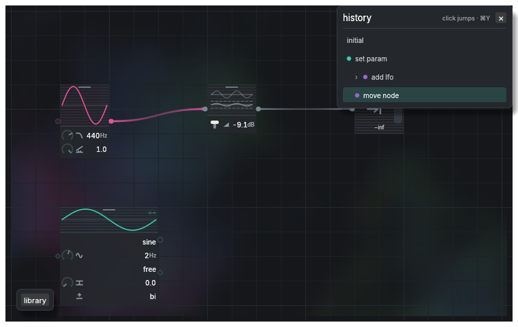Viewport: 518px width, 327px height.
Task: Click the gain node waveform preview
Action: point(232,99)
